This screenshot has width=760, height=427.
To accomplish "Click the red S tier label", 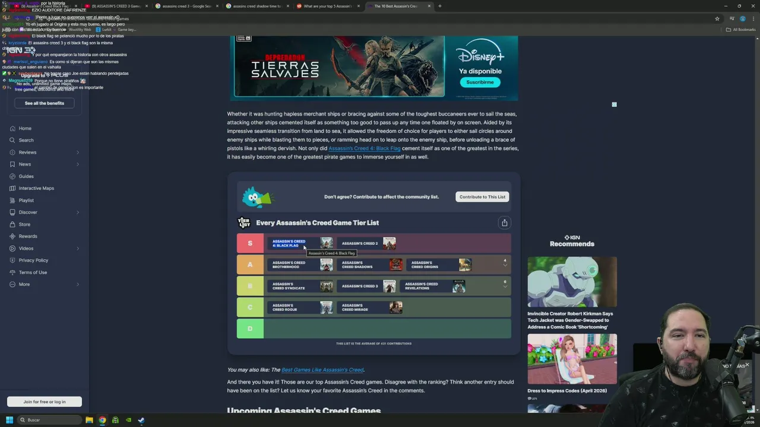I will tap(250, 243).
